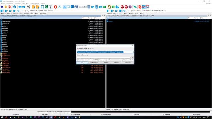
Task: Click the blue speech bubble toolbar icon
Action: [x=72, y=7]
